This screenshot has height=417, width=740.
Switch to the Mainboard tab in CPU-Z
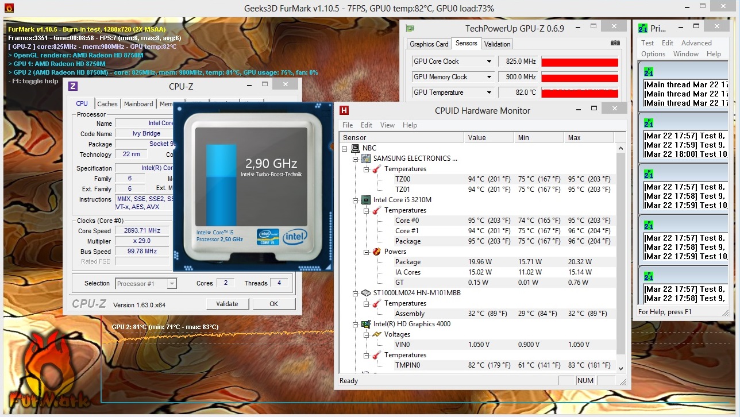(x=138, y=104)
